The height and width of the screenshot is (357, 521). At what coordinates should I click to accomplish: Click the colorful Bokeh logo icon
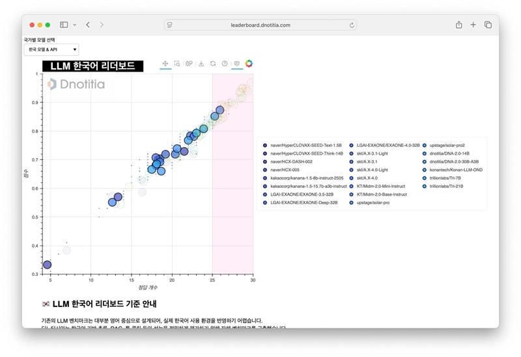point(249,63)
